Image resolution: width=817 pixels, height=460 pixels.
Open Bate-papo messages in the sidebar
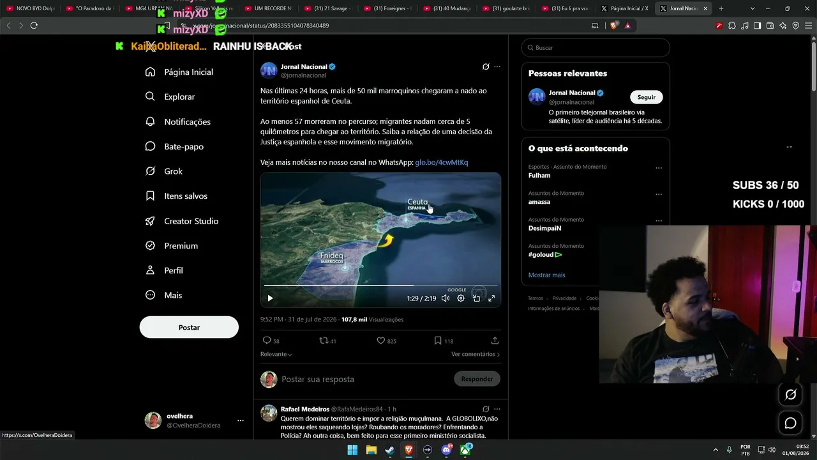(x=174, y=146)
